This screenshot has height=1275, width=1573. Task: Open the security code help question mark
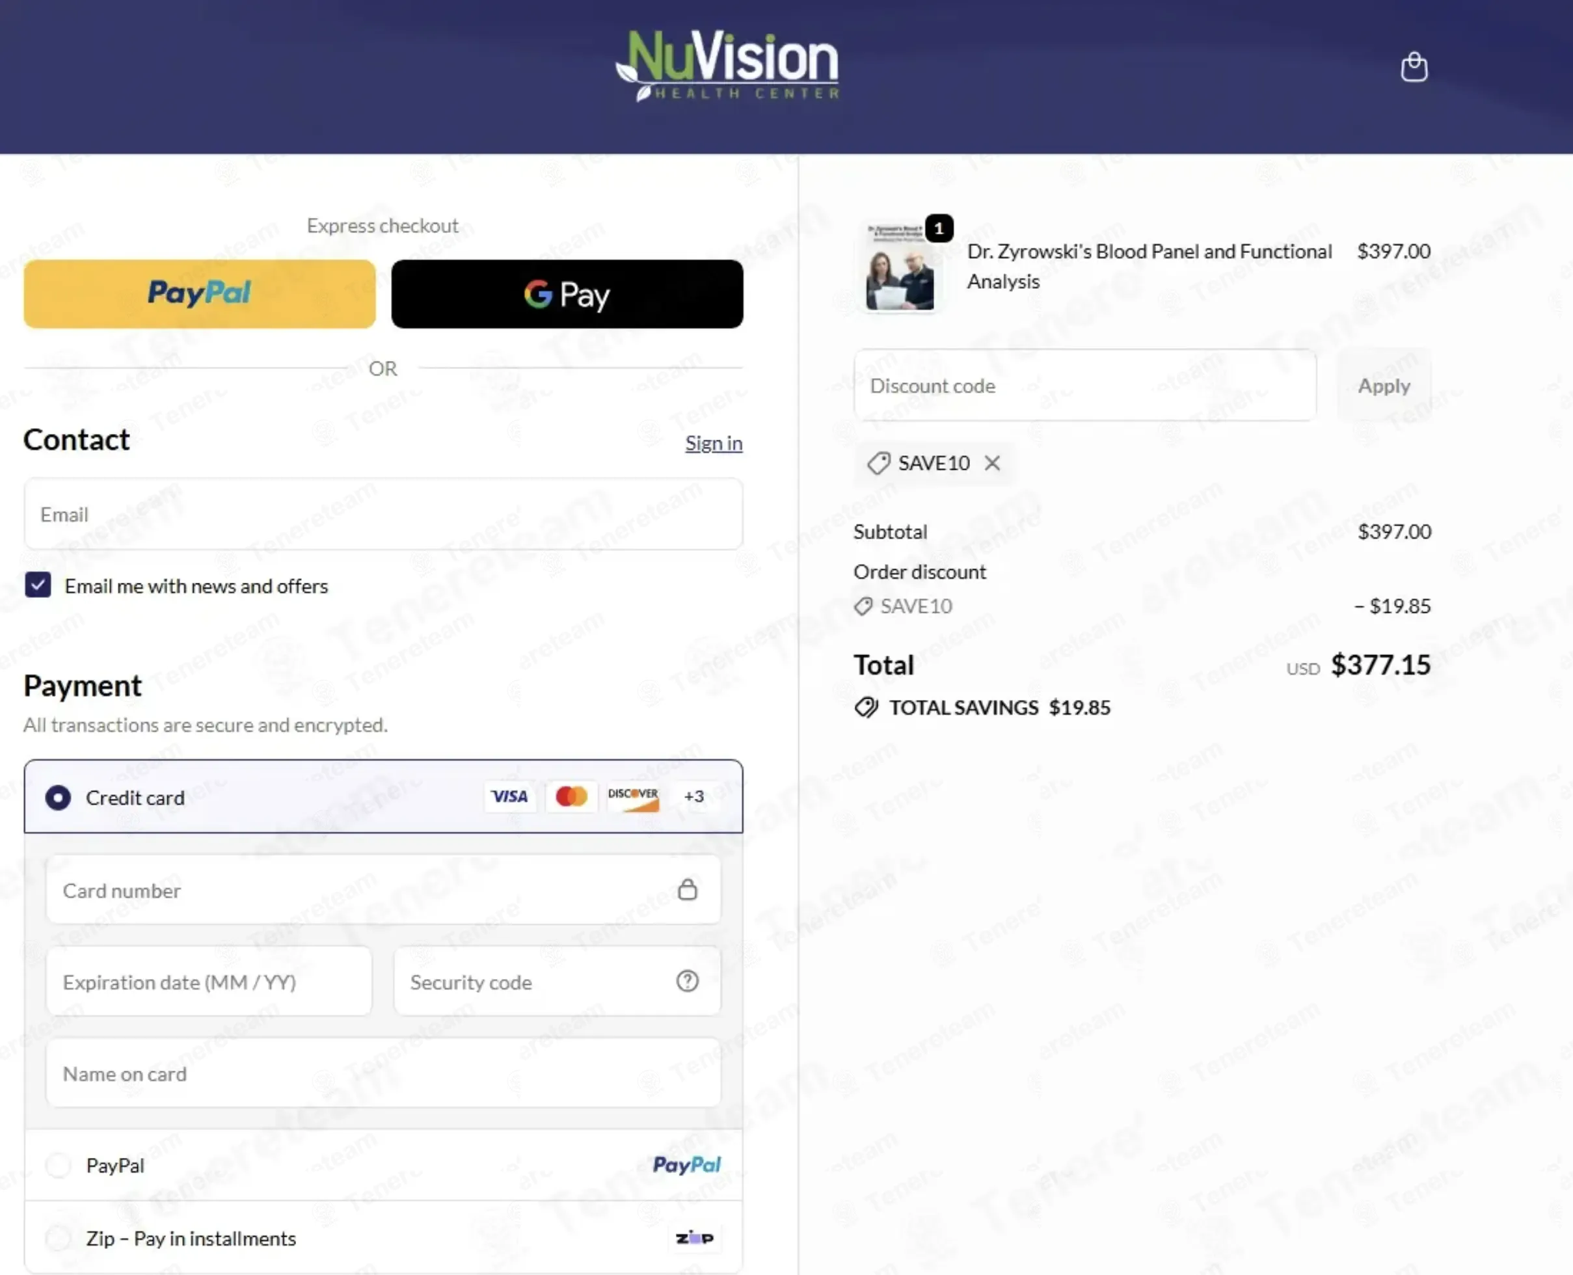coord(688,981)
